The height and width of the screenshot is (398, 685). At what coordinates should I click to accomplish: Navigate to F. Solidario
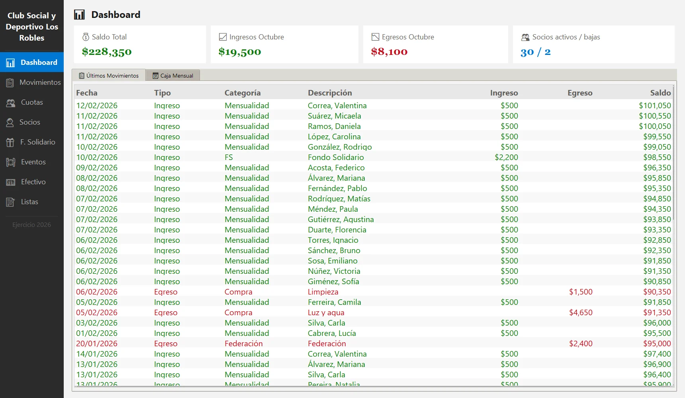pyautogui.click(x=32, y=142)
